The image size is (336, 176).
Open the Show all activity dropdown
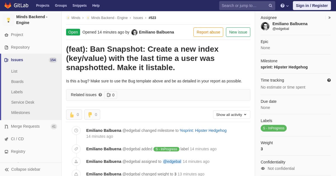(232, 115)
